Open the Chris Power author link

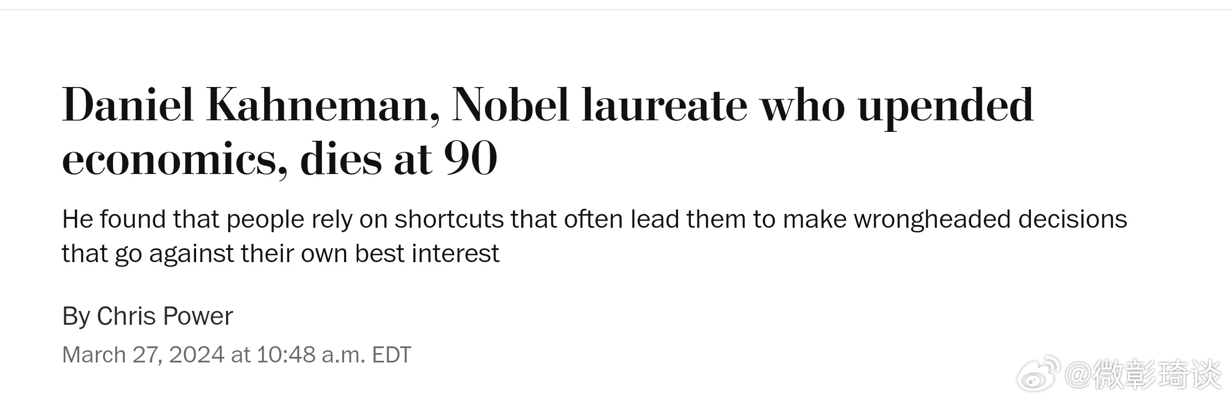click(165, 316)
